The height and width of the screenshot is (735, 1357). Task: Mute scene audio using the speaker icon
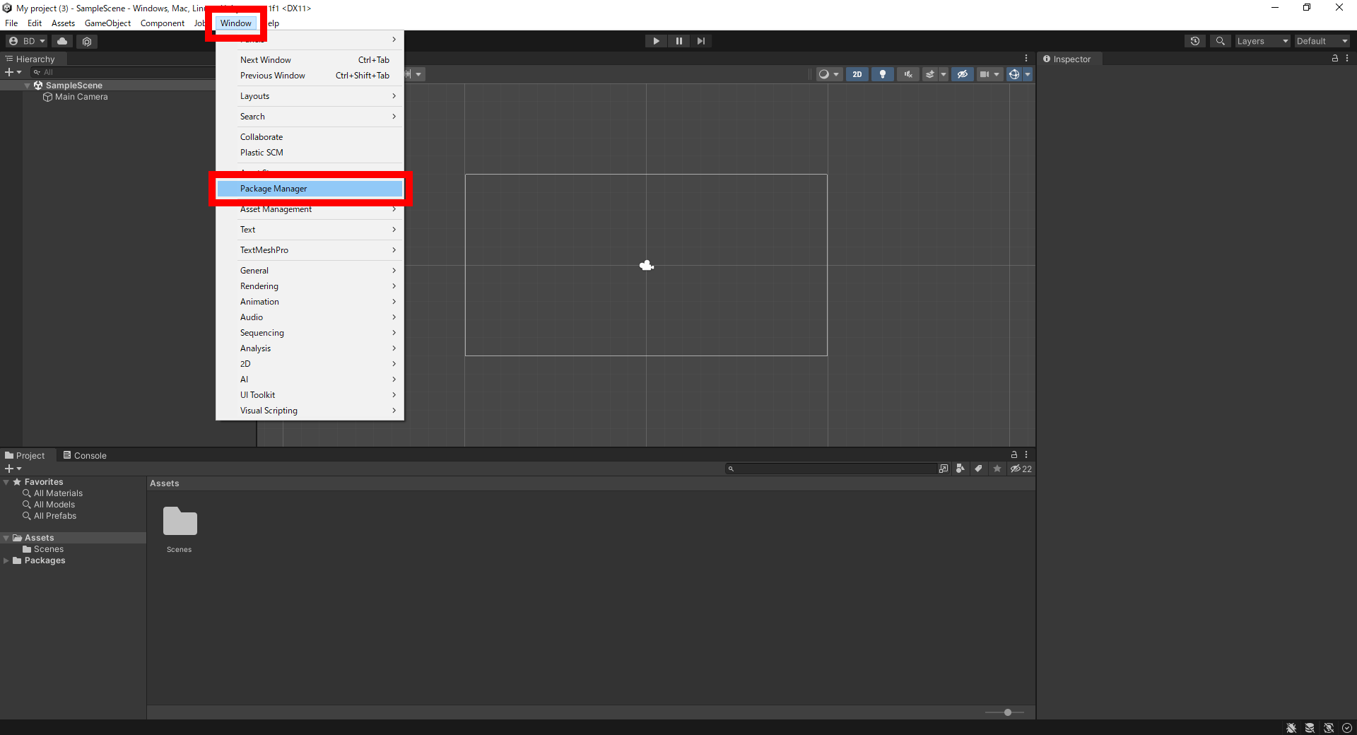coord(907,74)
